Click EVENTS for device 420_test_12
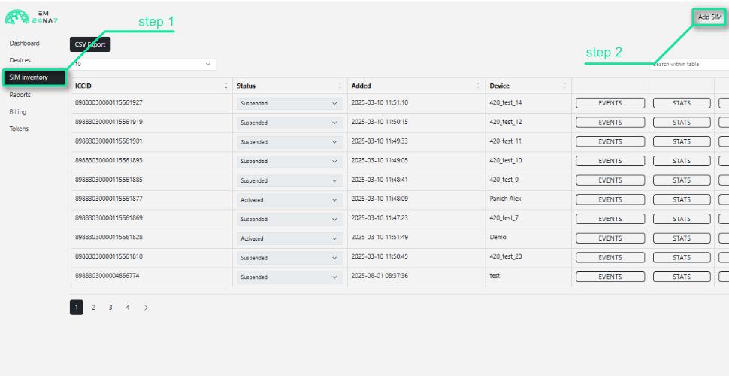 (610, 123)
